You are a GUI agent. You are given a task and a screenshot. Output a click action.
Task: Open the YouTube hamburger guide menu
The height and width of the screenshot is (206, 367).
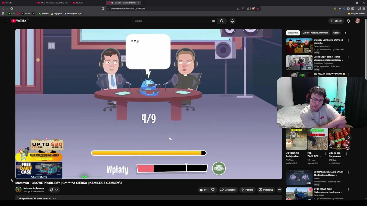coord(5,21)
